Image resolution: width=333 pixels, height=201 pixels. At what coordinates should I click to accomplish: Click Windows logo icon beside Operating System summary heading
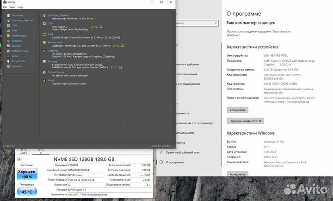coord(44,15)
